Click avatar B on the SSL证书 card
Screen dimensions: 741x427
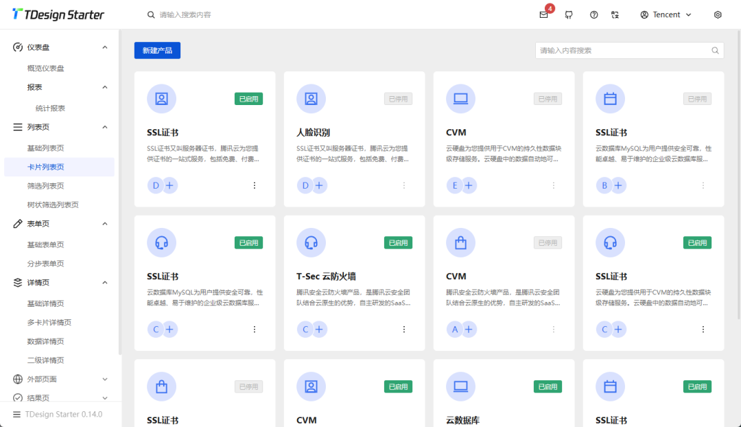pos(604,185)
